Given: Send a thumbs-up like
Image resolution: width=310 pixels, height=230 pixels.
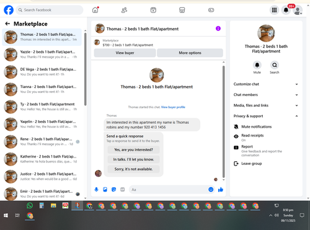Looking at the screenshot, I should [x=221, y=190].
